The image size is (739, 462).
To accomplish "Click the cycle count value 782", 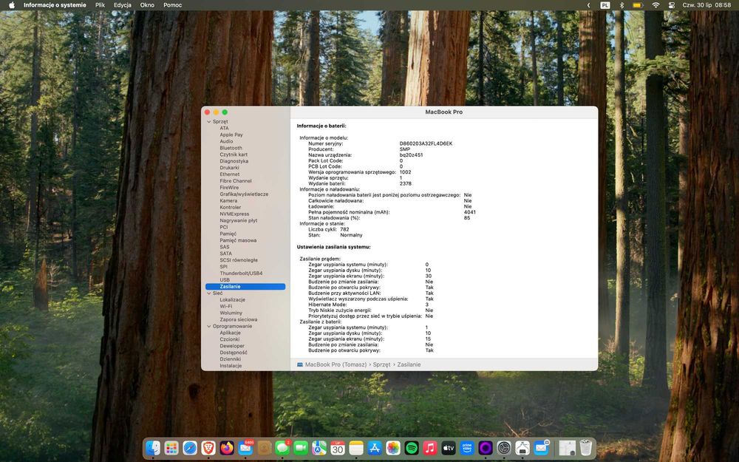I will [344, 230].
